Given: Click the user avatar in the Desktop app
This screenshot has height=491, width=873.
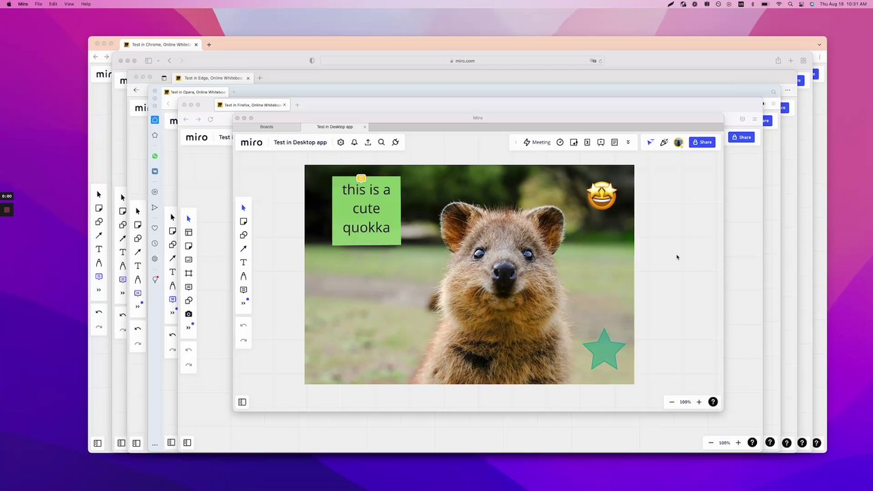Looking at the screenshot, I should [x=679, y=143].
